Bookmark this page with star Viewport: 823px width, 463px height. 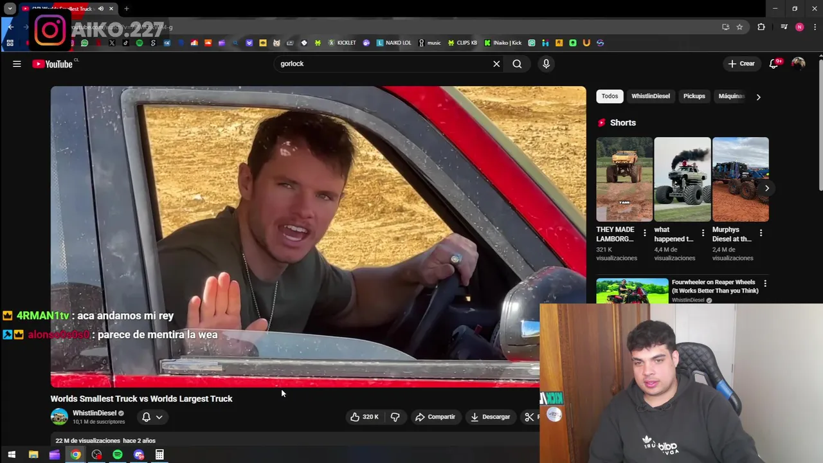pos(739,27)
